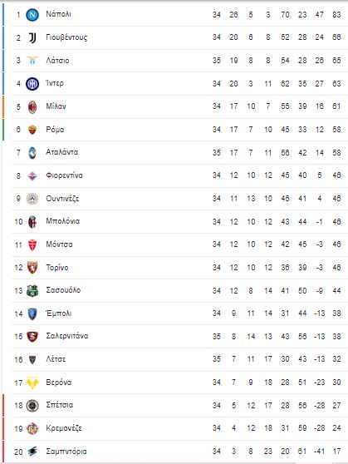Screen dimensions: 348x464
Task: Click the Monza red crest icon
Action: [32, 244]
